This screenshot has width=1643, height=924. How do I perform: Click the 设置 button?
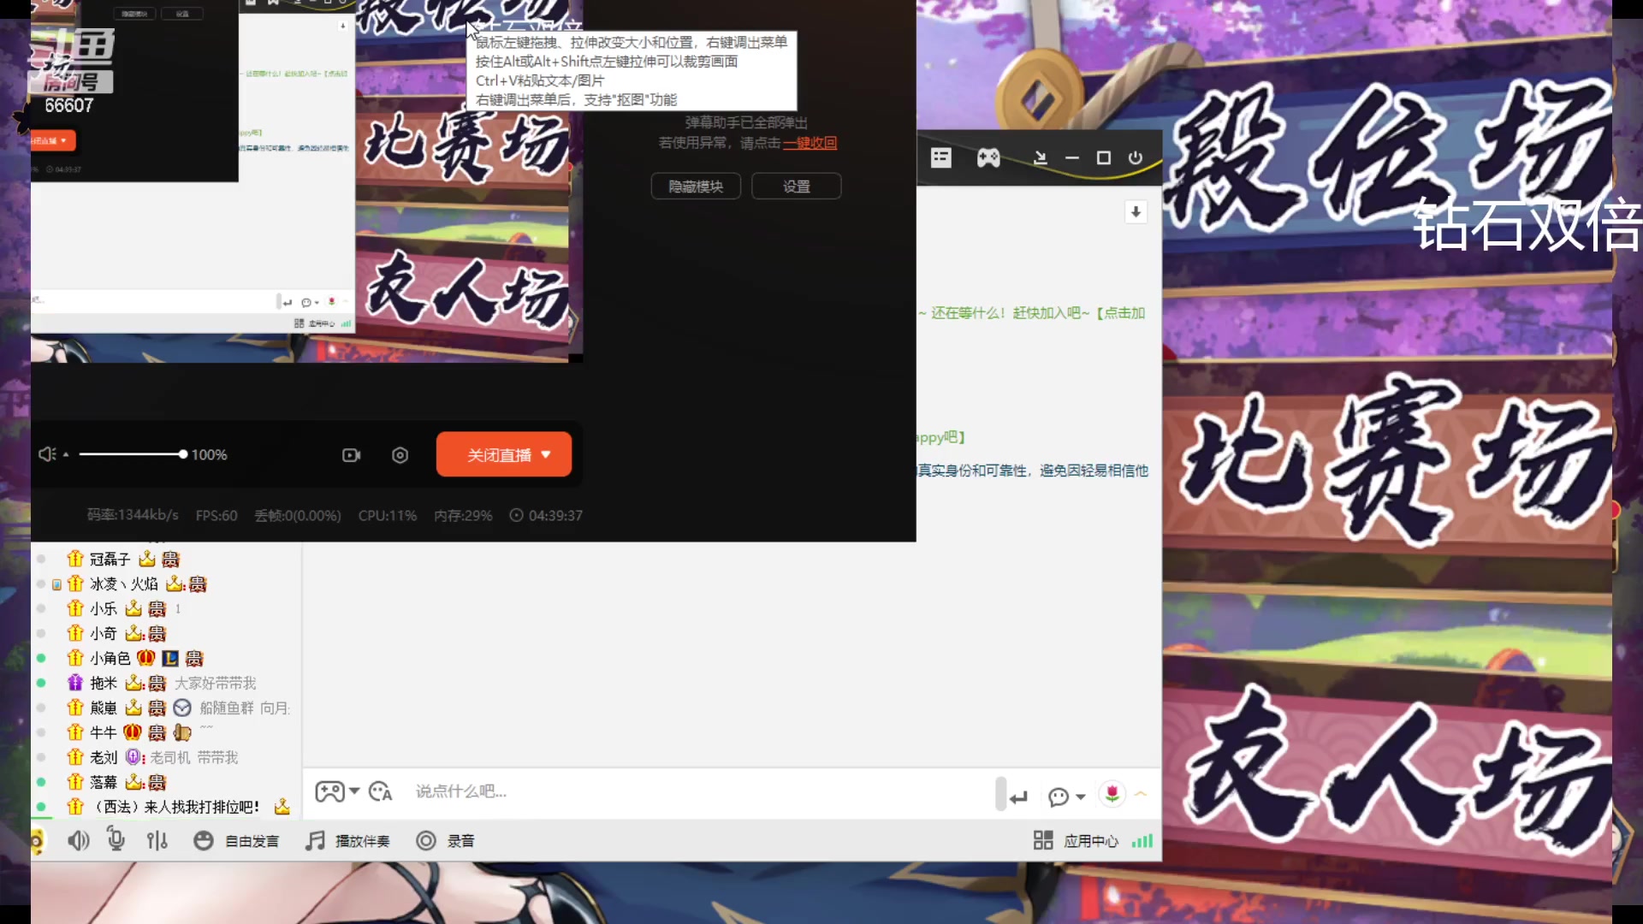click(x=796, y=187)
